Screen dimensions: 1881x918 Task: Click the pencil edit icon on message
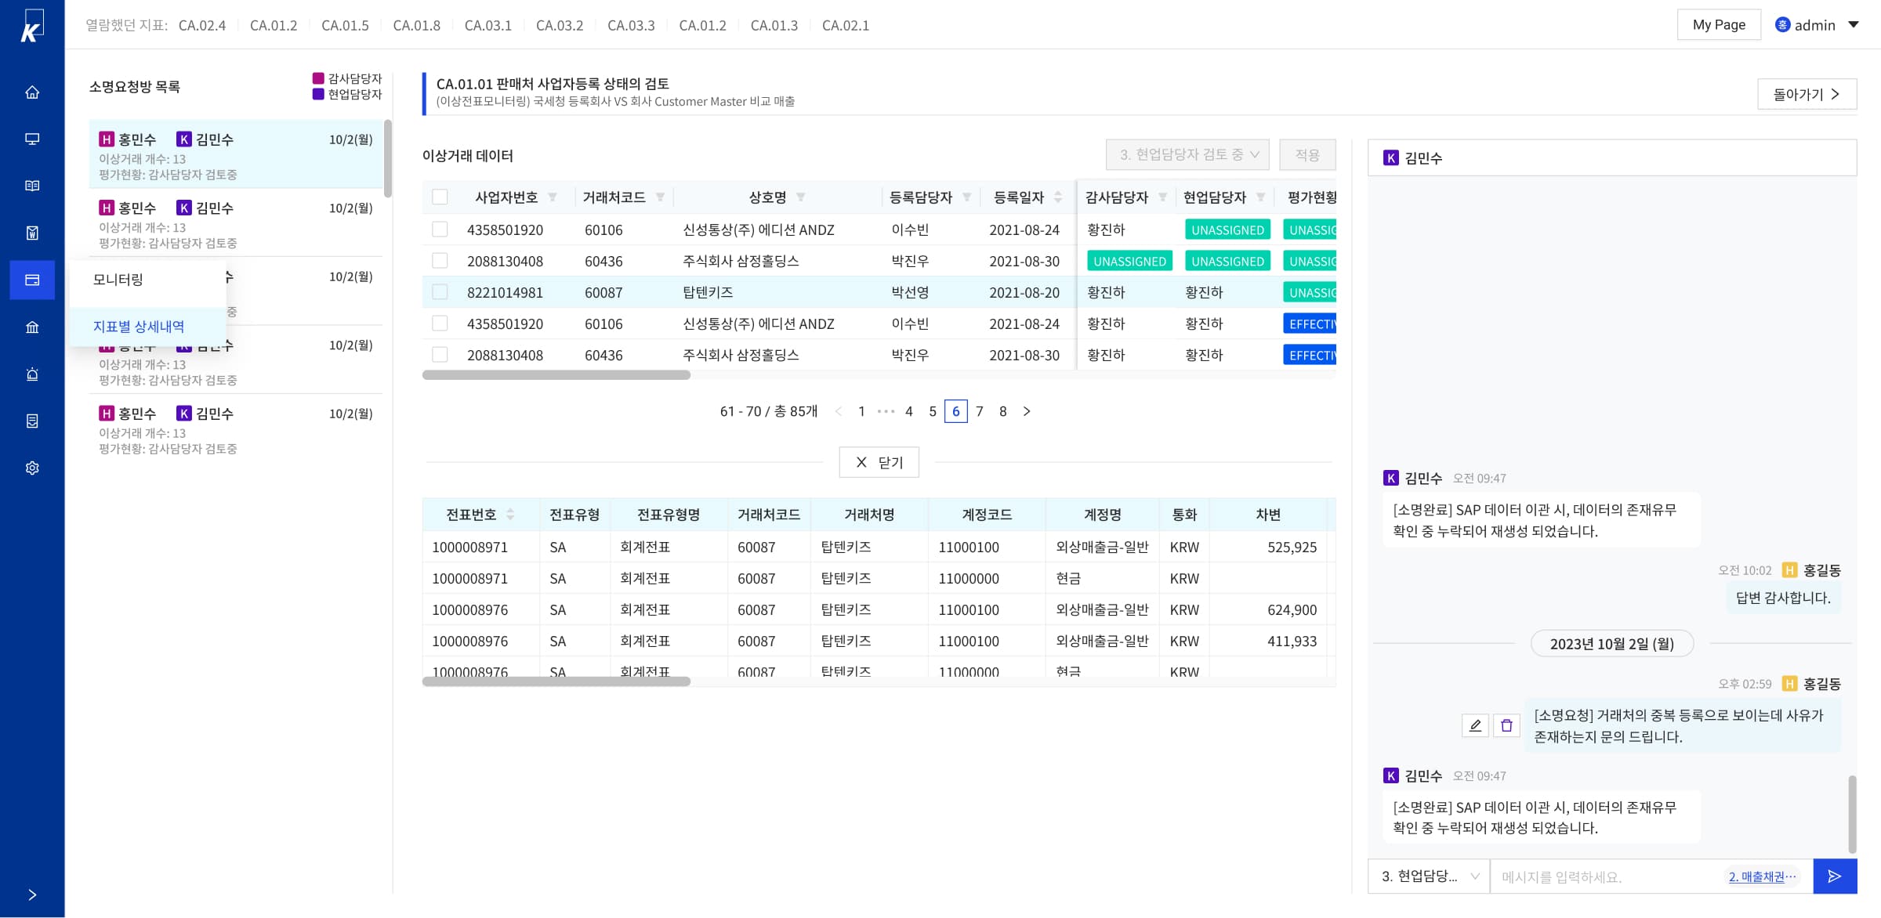pos(1475,725)
